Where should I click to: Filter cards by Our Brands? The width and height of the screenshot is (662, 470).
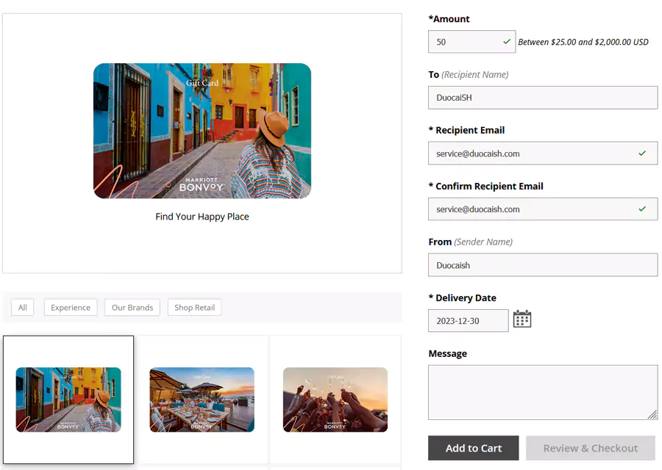[132, 308]
